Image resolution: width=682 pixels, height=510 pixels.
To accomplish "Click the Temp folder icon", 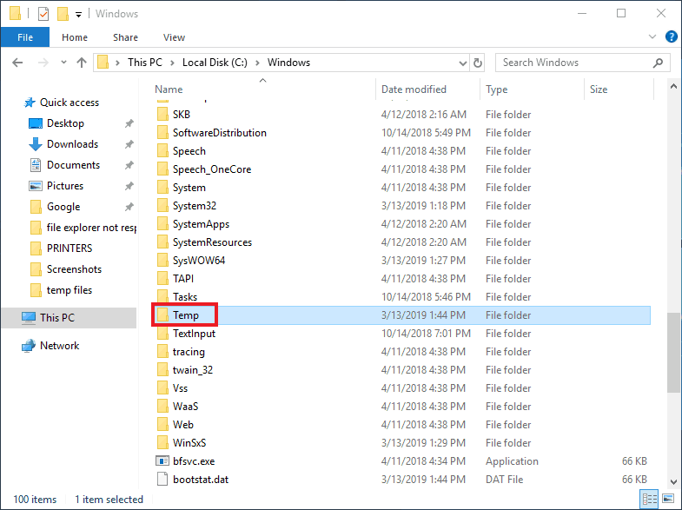I will [x=162, y=315].
